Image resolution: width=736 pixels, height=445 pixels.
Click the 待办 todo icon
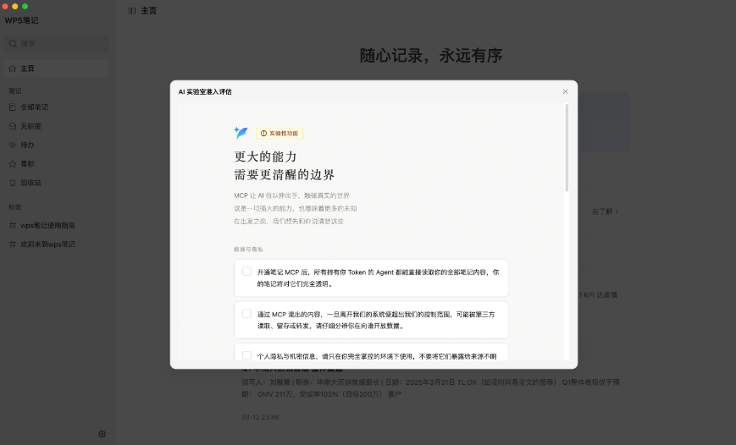(13, 145)
